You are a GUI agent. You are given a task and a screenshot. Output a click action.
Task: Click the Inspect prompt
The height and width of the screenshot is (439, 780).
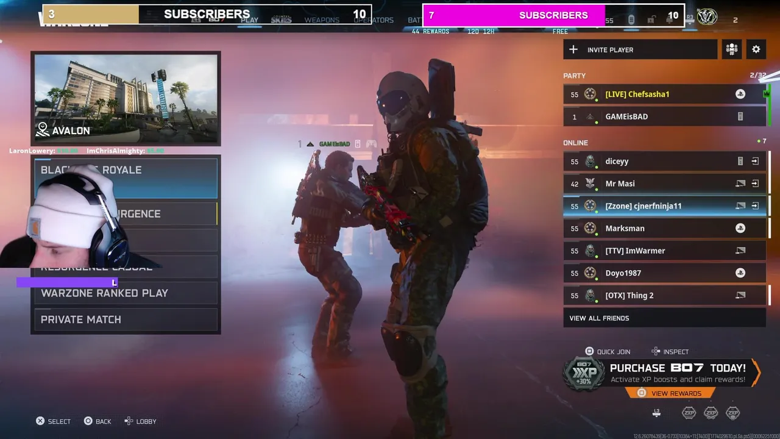[670, 352]
